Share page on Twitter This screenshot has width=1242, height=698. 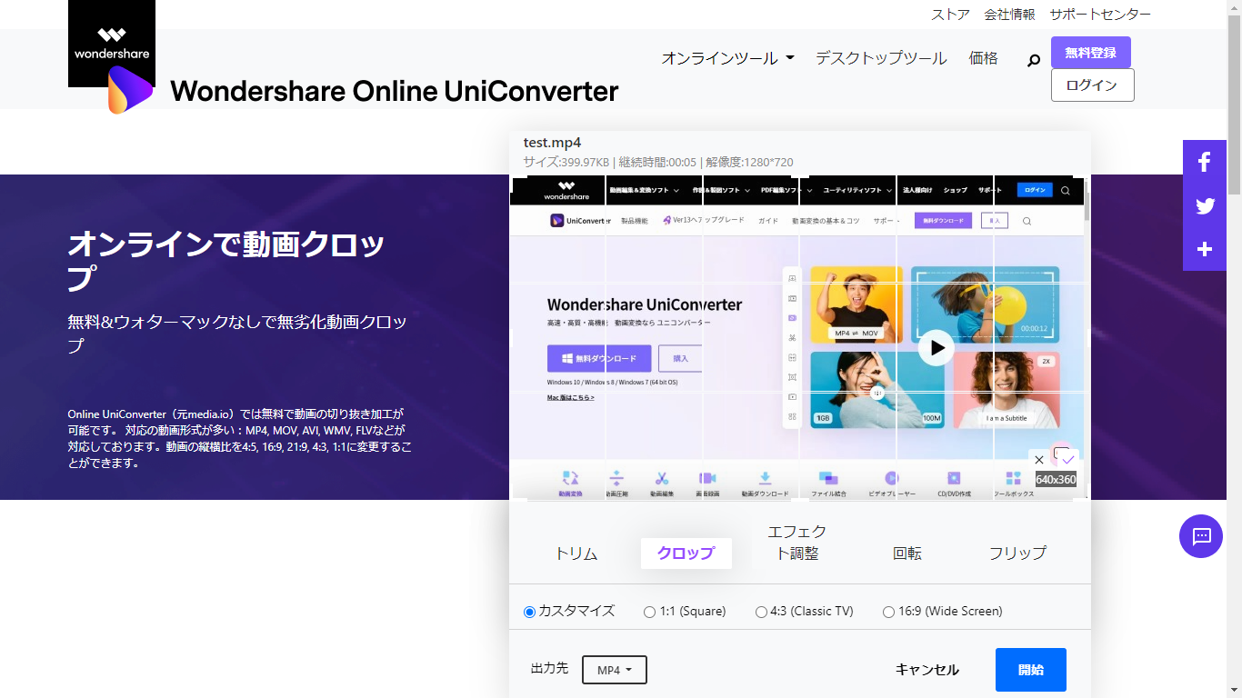1205,205
